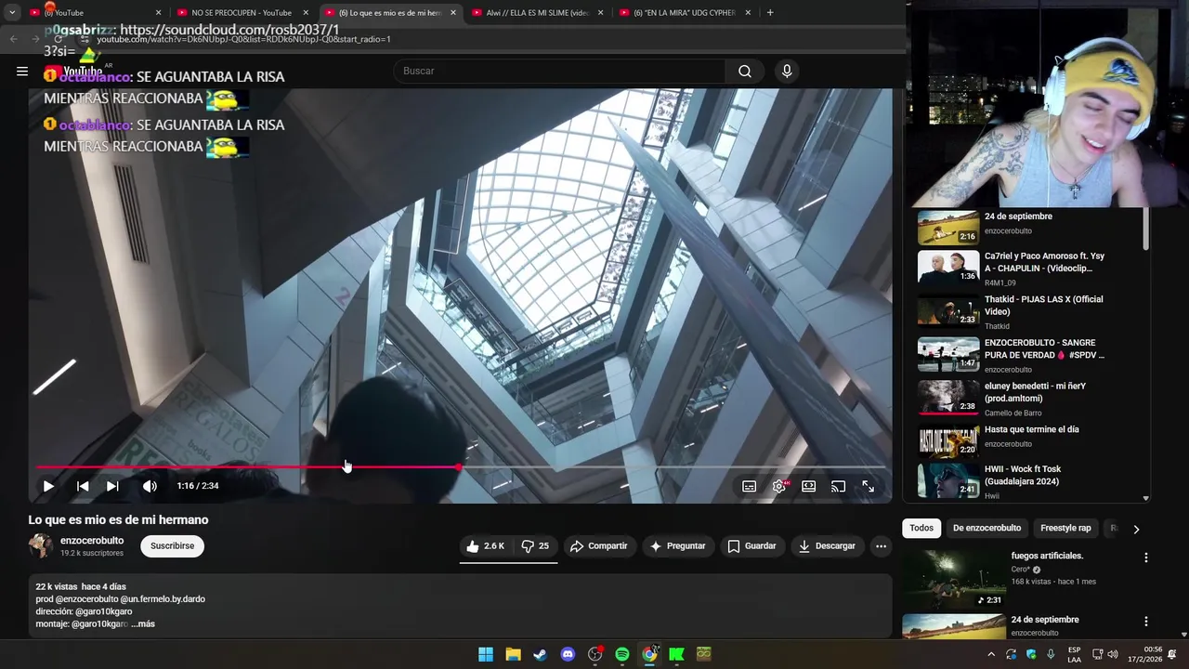Open YouTube hamburger guide menu
Viewport: 1189px width, 669px height.
coord(22,71)
